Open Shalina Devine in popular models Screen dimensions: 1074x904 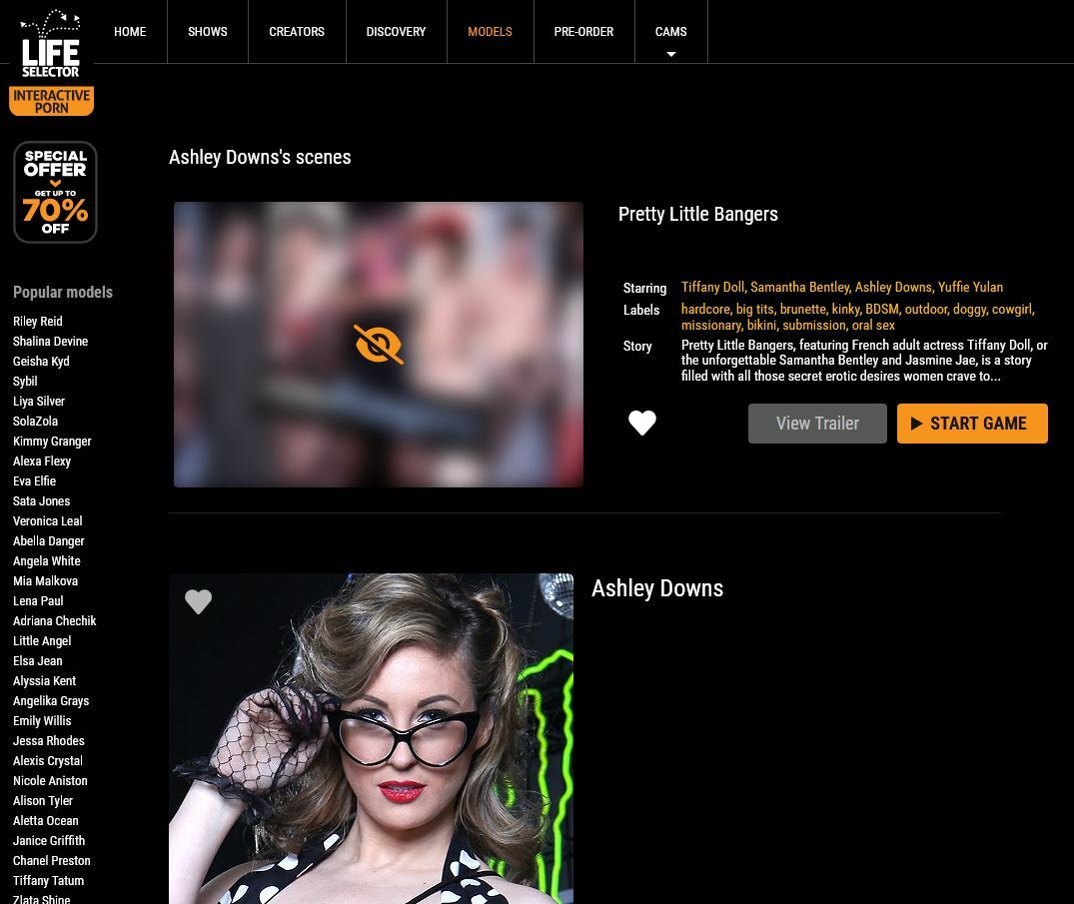(51, 341)
